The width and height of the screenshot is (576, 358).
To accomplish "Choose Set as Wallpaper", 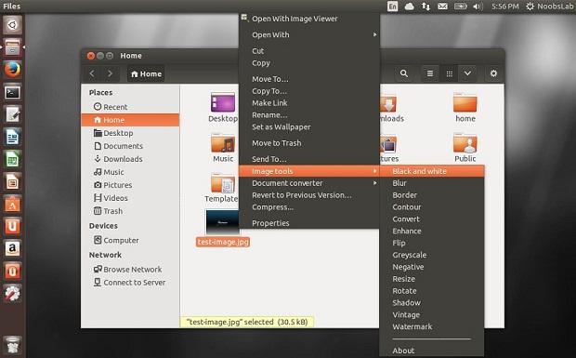I will (309, 127).
